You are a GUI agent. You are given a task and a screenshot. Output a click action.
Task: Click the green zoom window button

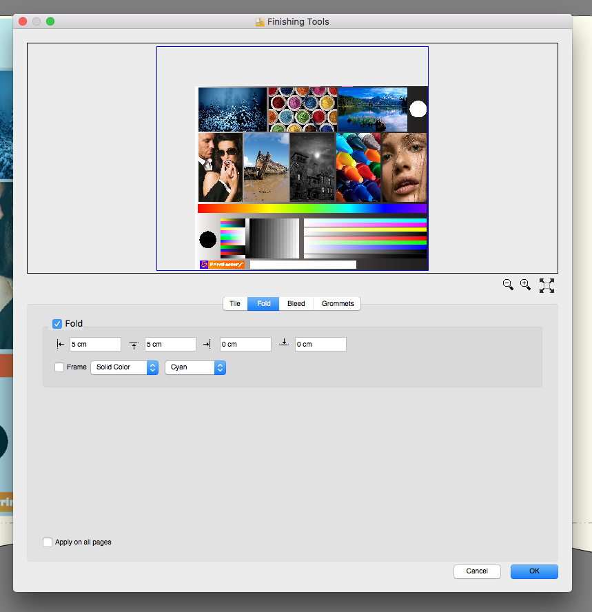point(50,21)
